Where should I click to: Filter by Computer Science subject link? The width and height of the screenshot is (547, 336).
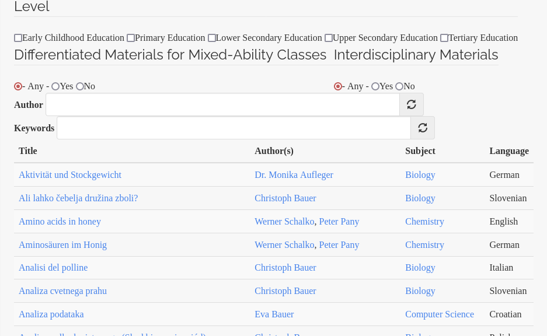pos(440,314)
